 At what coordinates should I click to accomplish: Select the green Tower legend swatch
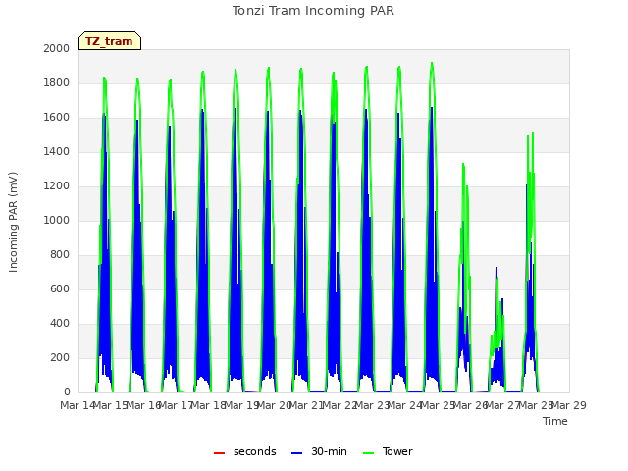click(368, 453)
